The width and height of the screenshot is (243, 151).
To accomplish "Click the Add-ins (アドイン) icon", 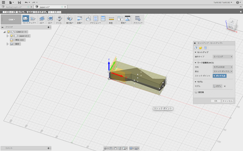I will tap(138, 19).
